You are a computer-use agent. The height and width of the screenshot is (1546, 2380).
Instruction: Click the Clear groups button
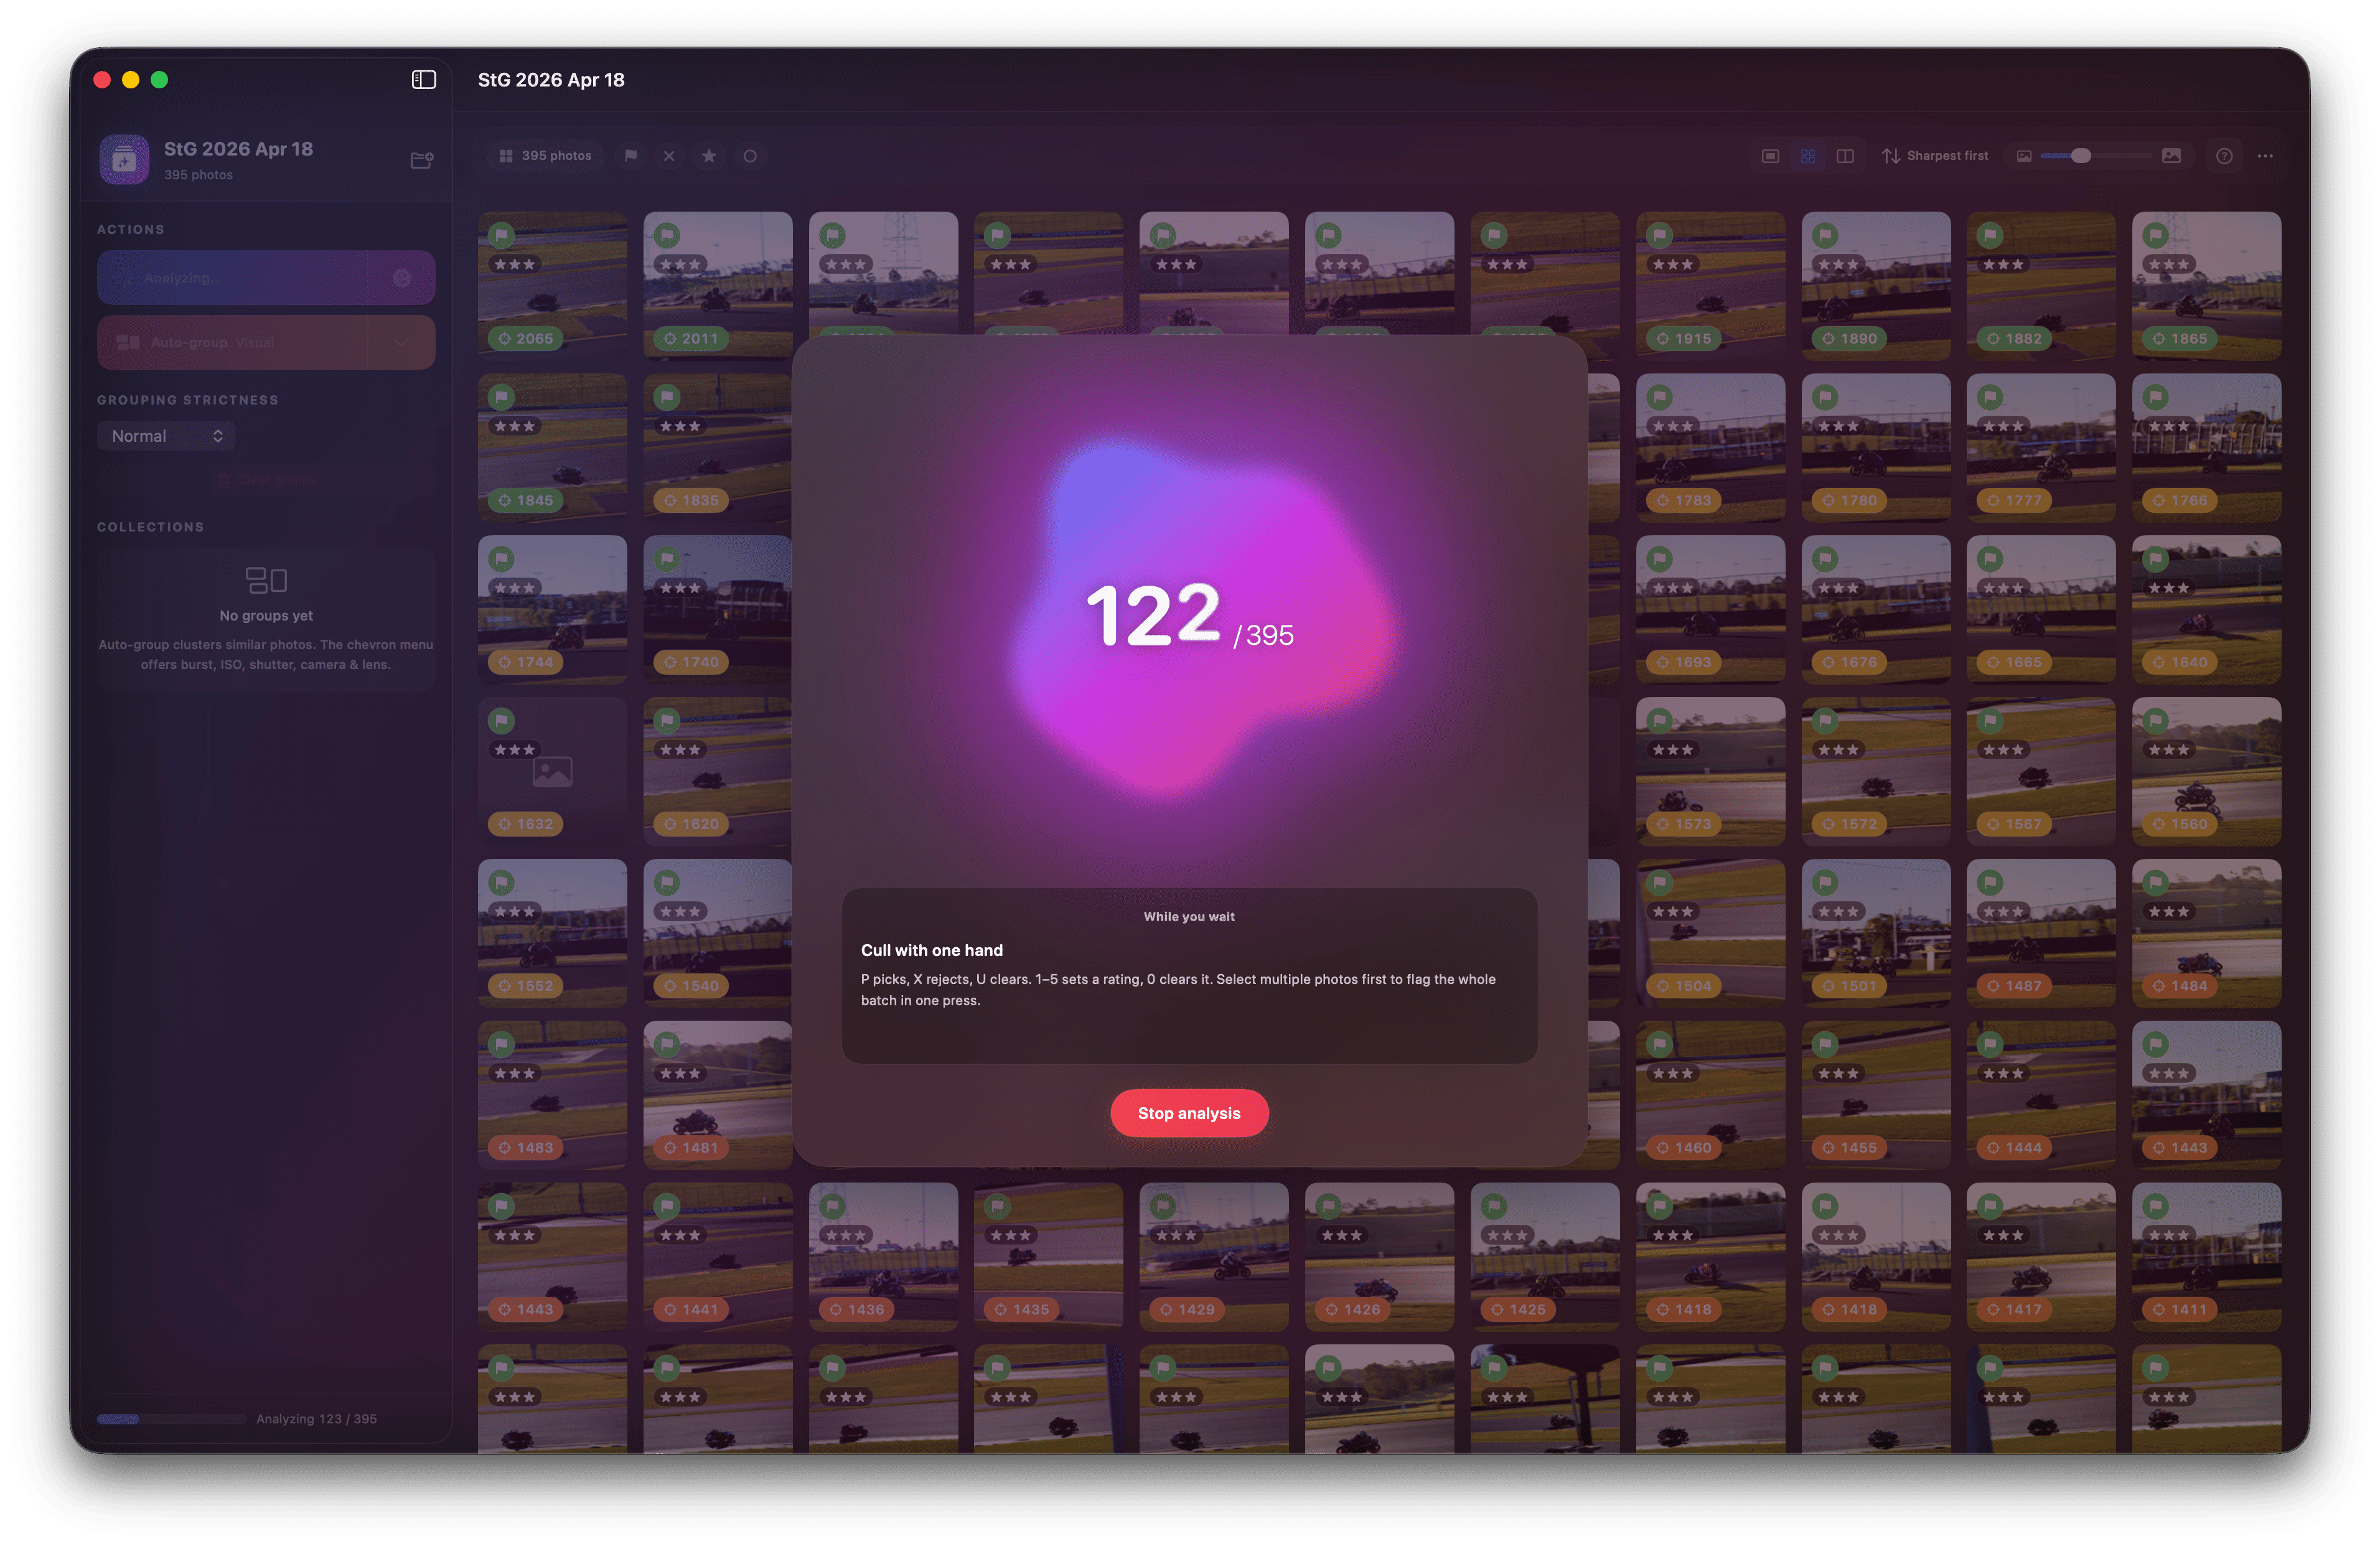(x=267, y=479)
